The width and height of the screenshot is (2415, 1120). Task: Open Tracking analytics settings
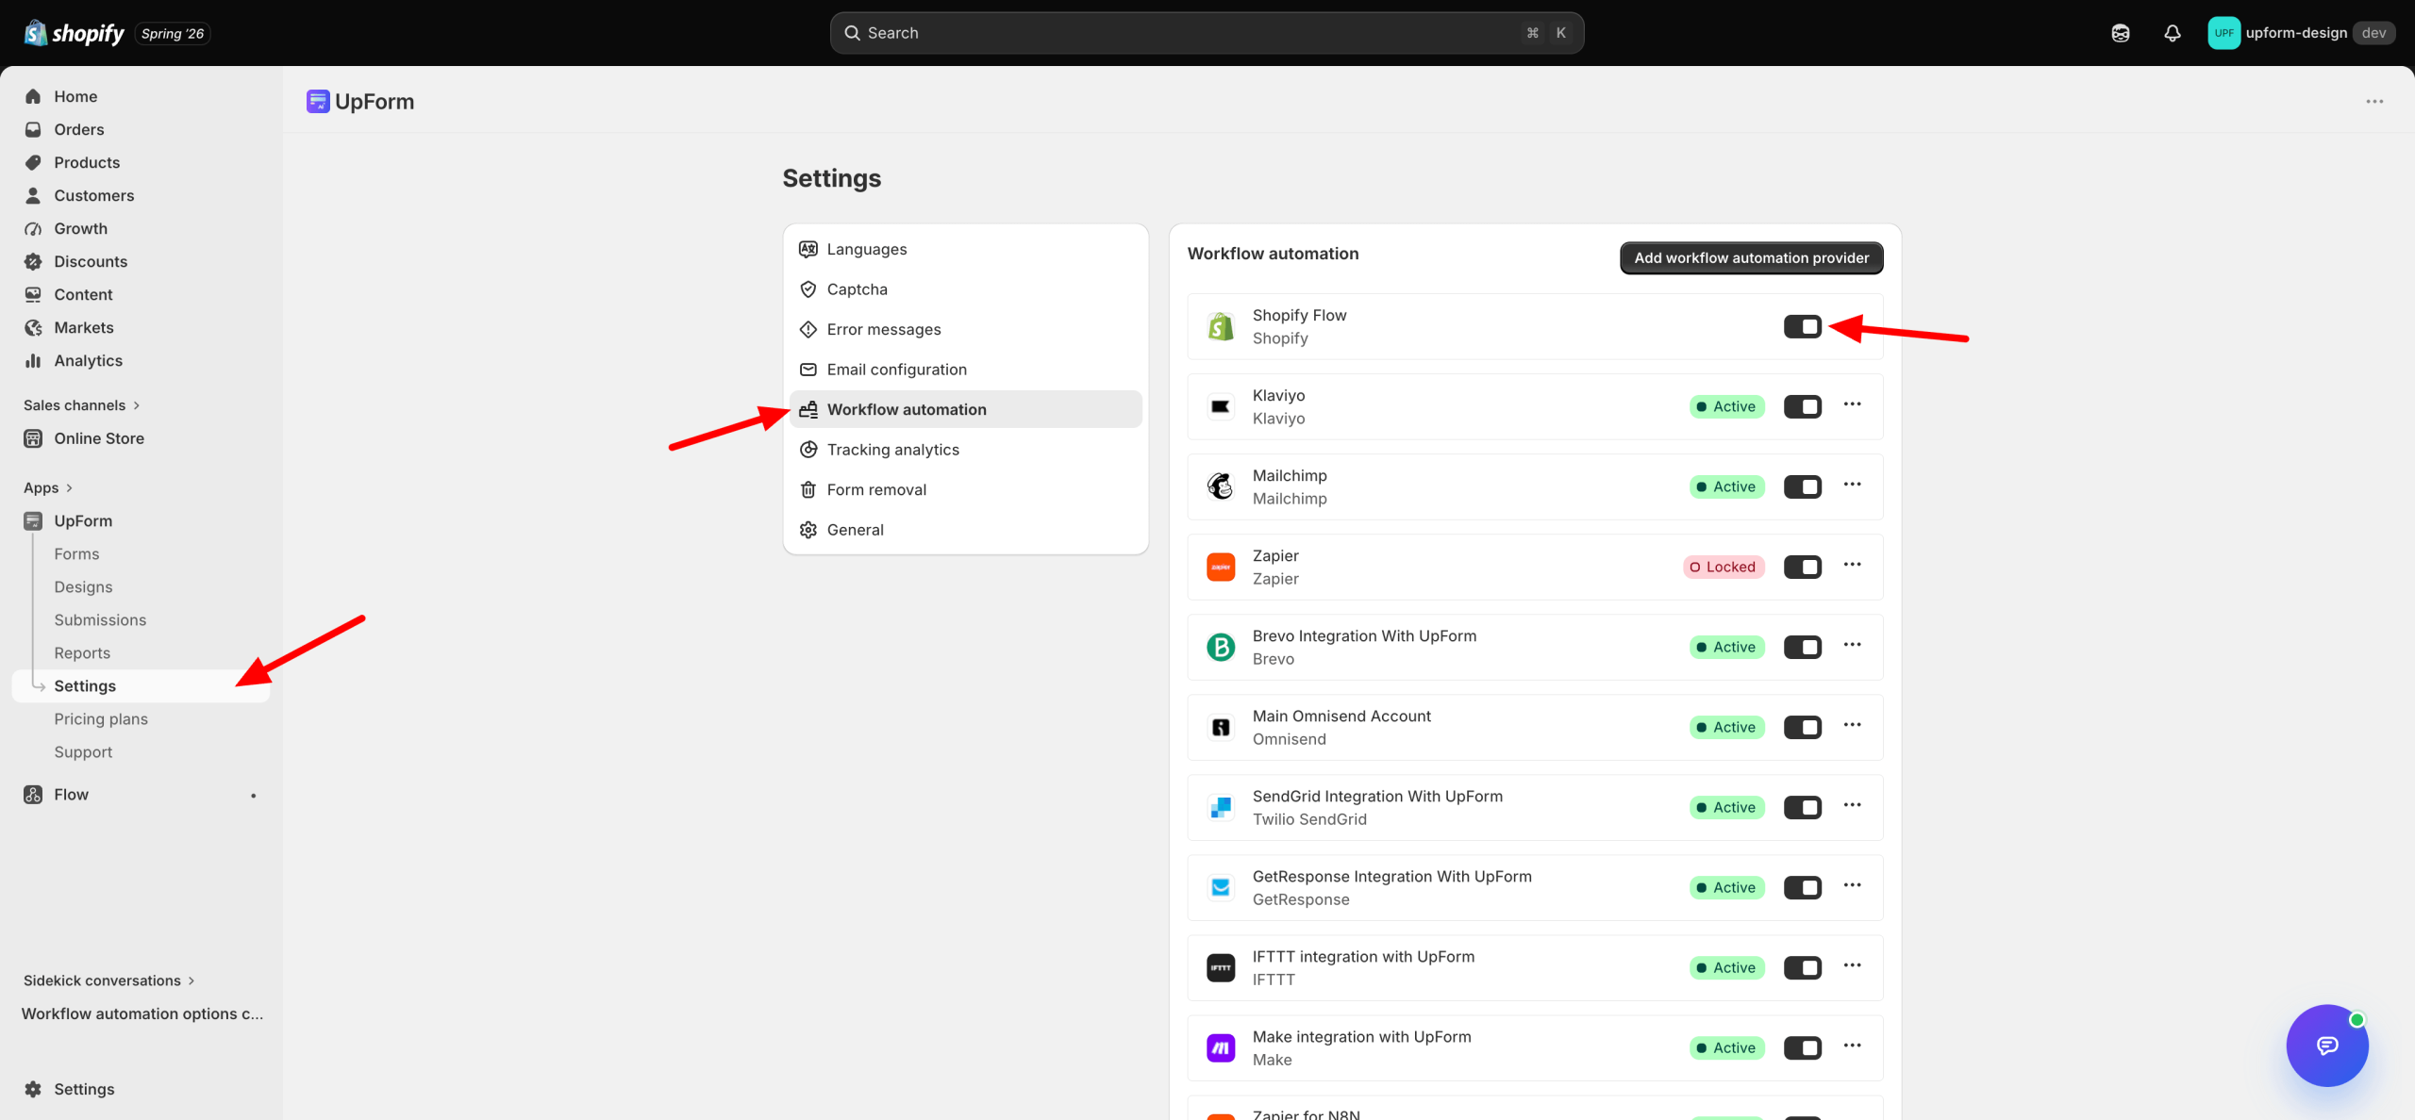965,450
